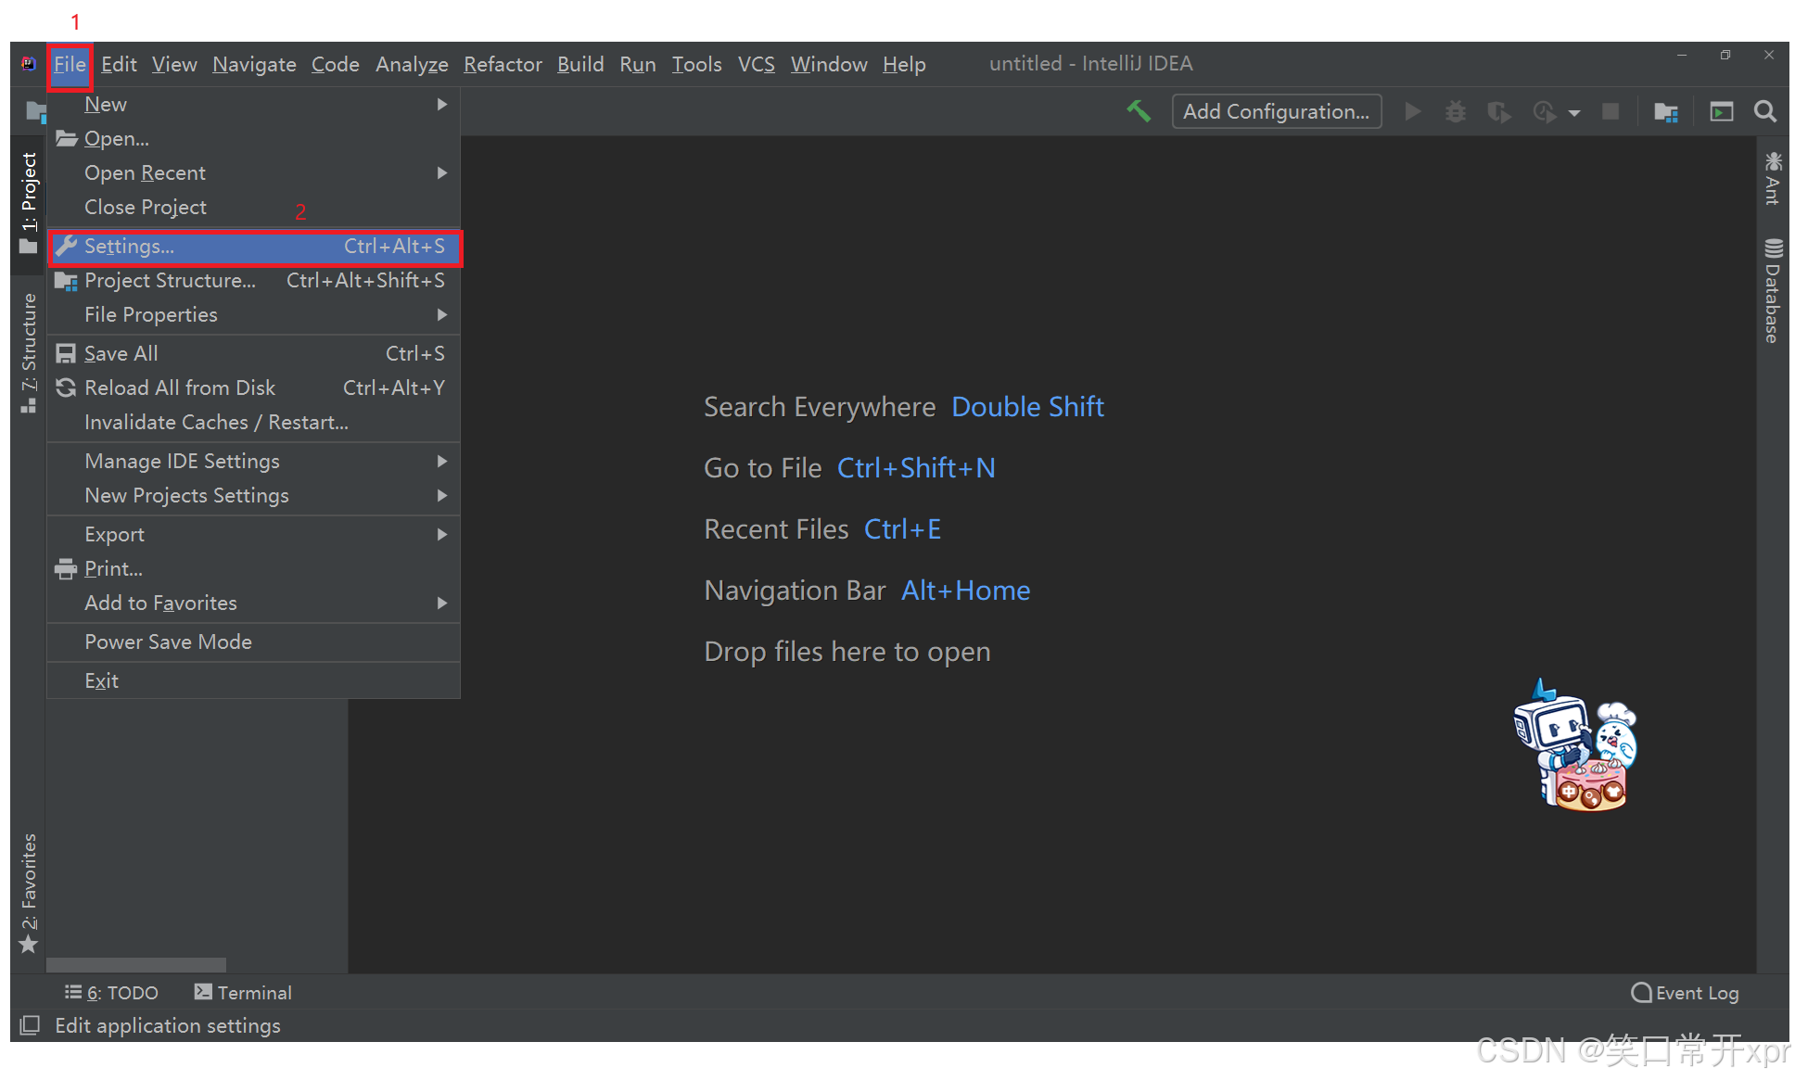
Task: Open the Analyze menu
Action: [x=412, y=64]
